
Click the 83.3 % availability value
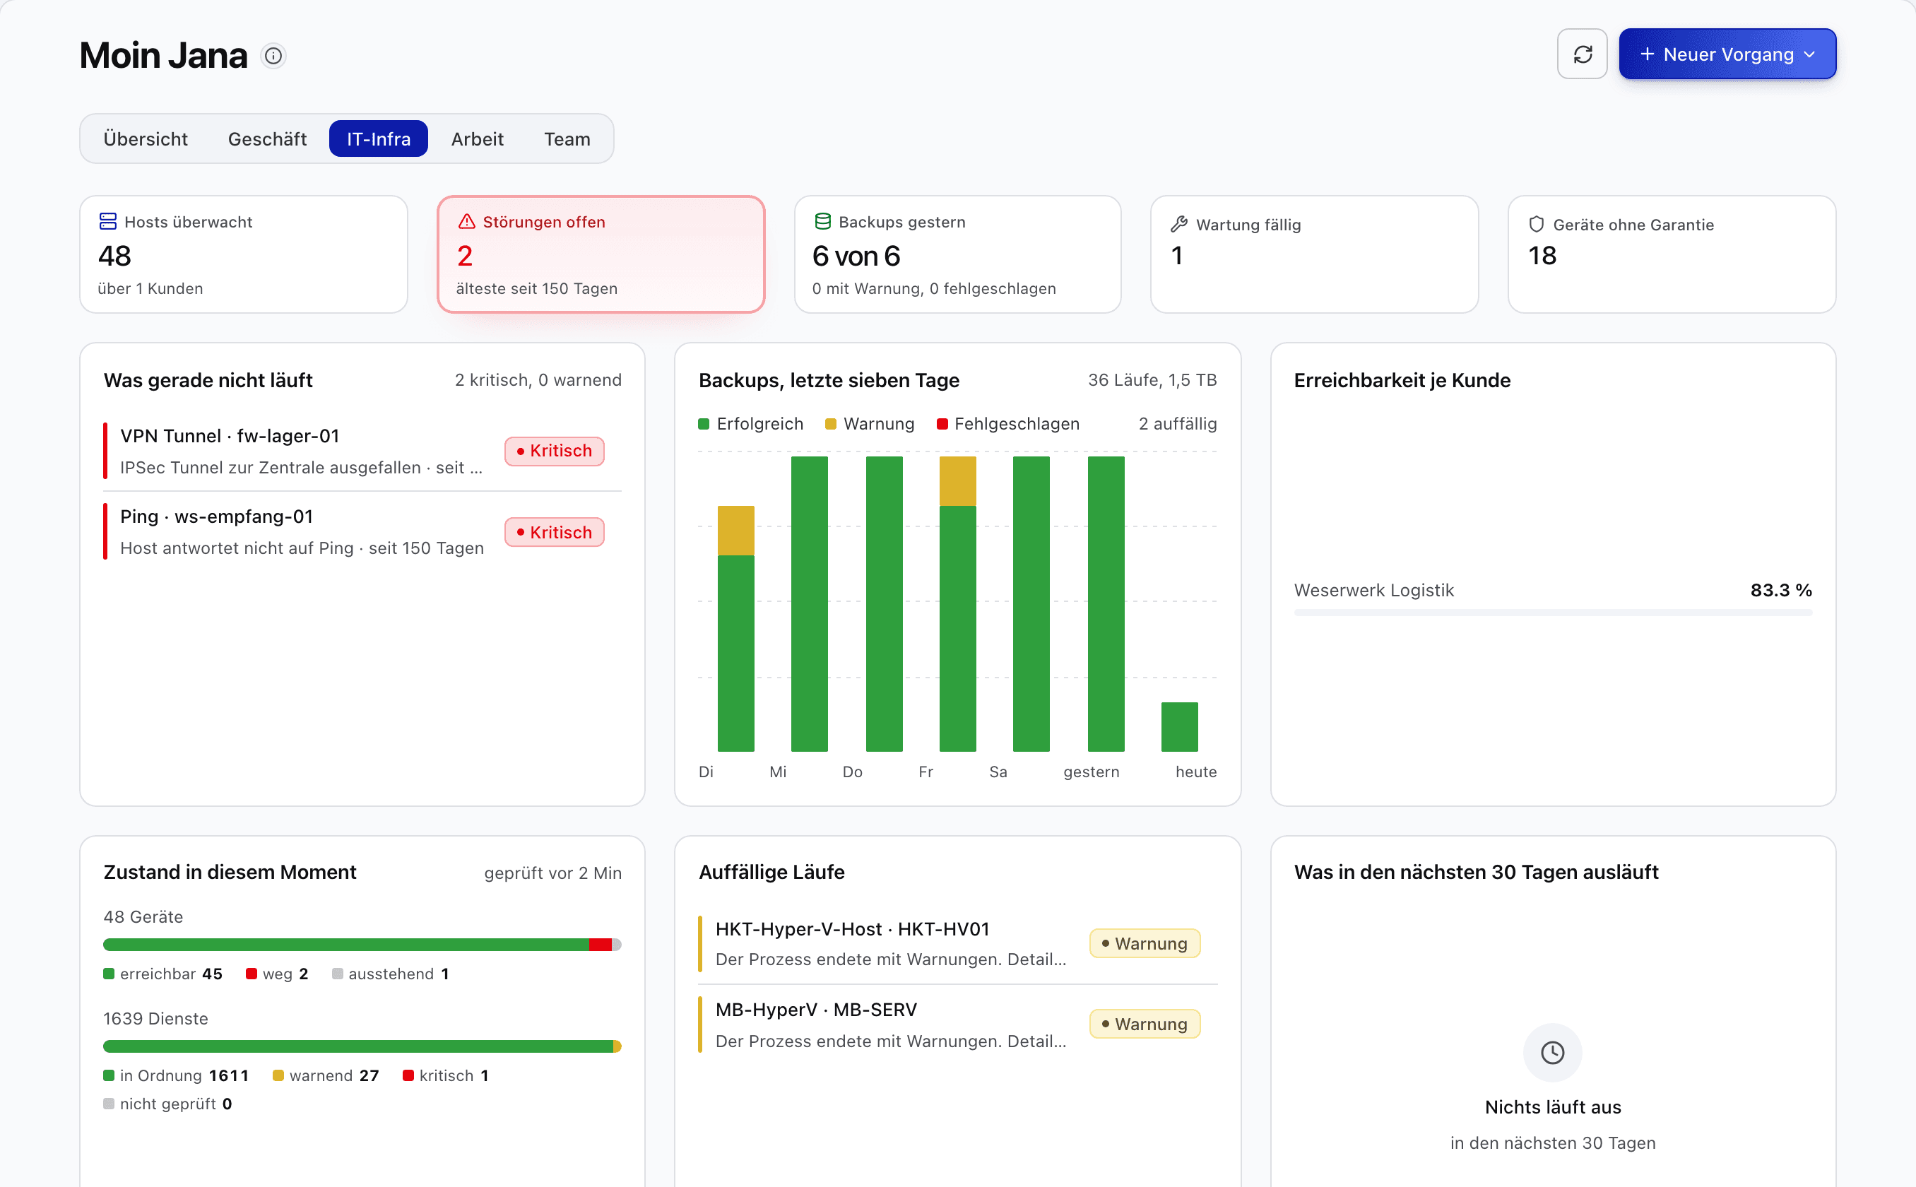click(x=1781, y=591)
